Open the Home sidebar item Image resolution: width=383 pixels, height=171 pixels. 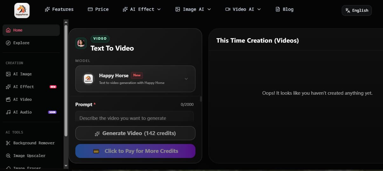coord(18,30)
